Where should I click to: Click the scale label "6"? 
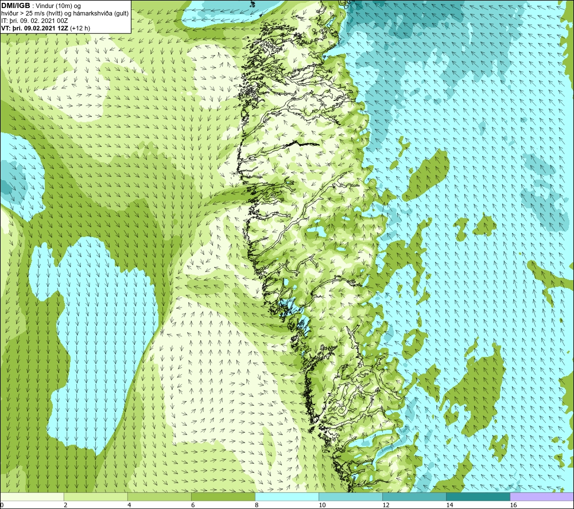coord(193,506)
